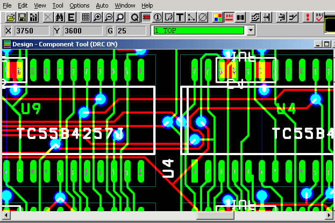The image size is (335, 223).
Task: Open the Auto menu
Action: [x=102, y=5]
